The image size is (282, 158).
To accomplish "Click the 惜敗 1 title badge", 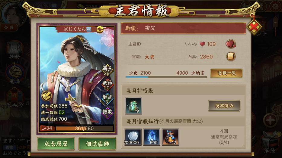I will coord(107,113).
